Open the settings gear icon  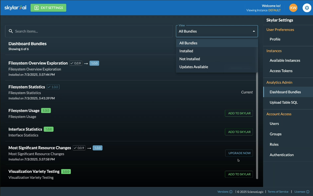(x=307, y=8)
